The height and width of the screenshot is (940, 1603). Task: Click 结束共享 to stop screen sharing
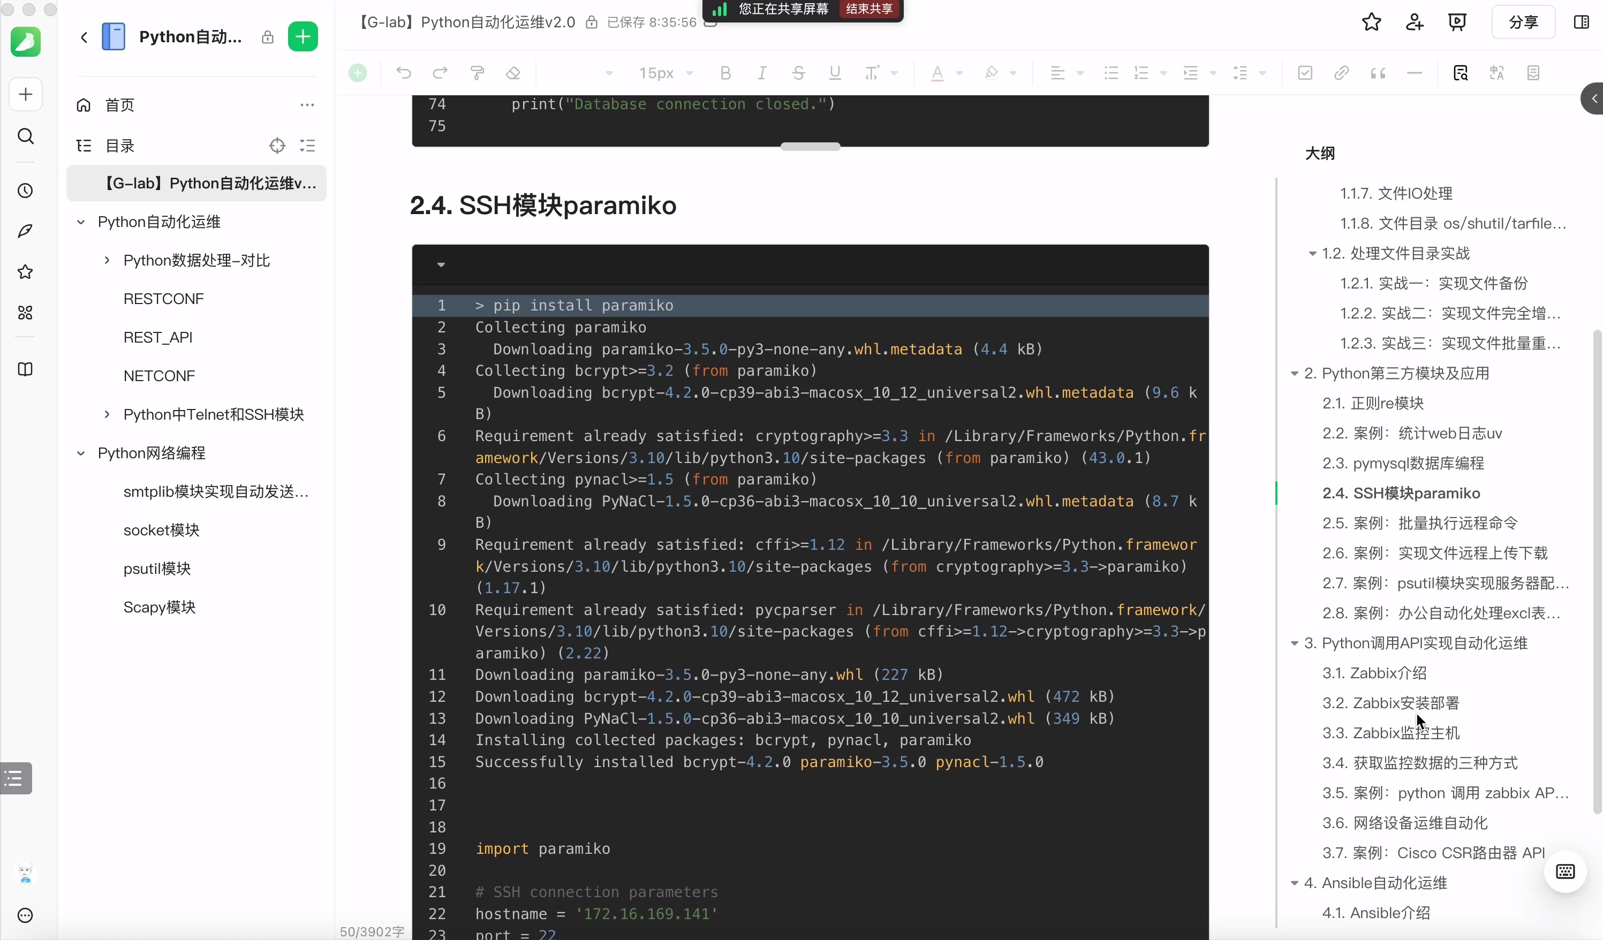point(869,9)
